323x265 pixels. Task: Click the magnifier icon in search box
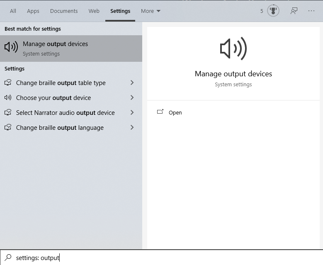(x=8, y=258)
